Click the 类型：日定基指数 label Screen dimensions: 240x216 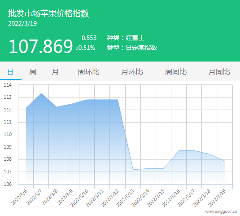click(x=132, y=48)
